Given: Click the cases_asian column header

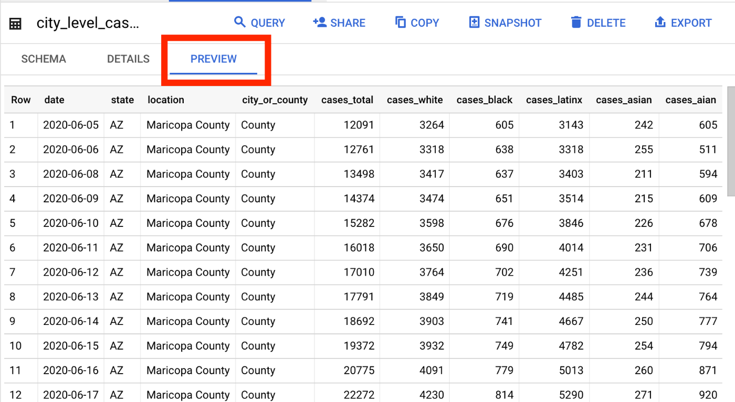Looking at the screenshot, I should click(624, 100).
